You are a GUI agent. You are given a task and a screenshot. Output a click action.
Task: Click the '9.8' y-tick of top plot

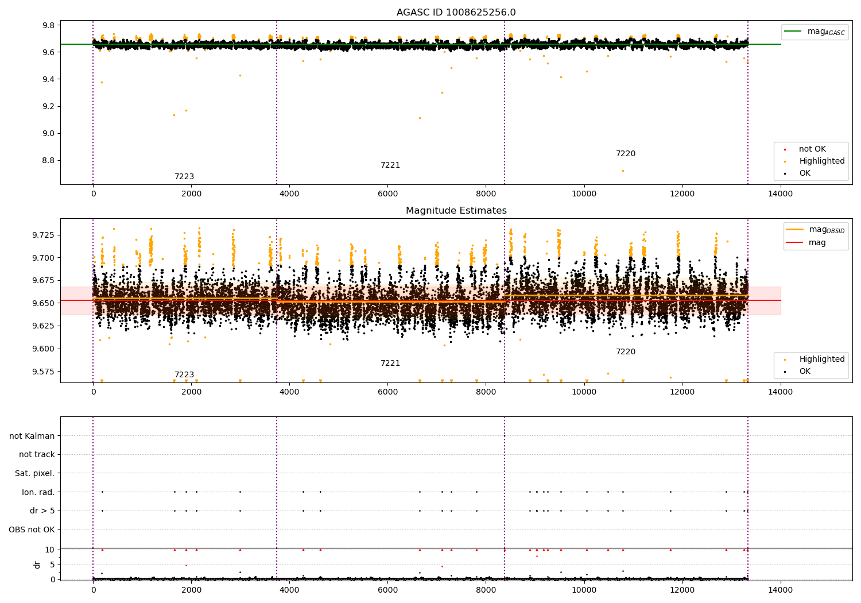pos(49,25)
